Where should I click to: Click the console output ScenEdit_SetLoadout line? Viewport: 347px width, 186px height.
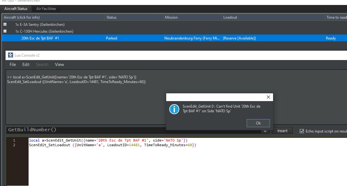pyautogui.click(x=76, y=82)
